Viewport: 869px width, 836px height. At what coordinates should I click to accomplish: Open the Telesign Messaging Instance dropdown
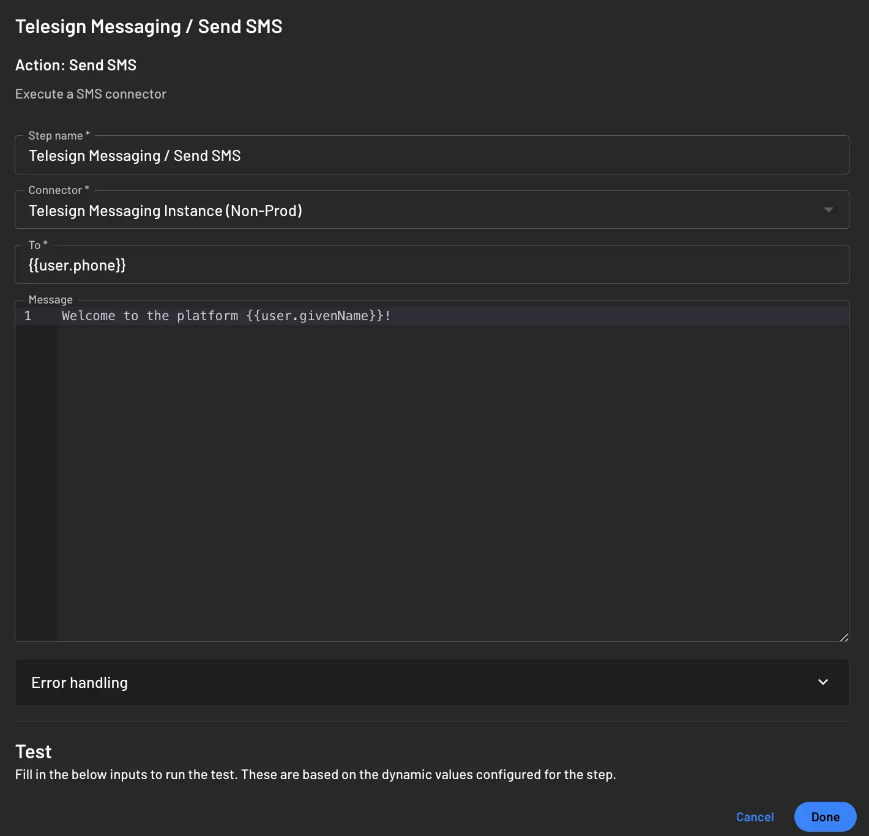428,210
